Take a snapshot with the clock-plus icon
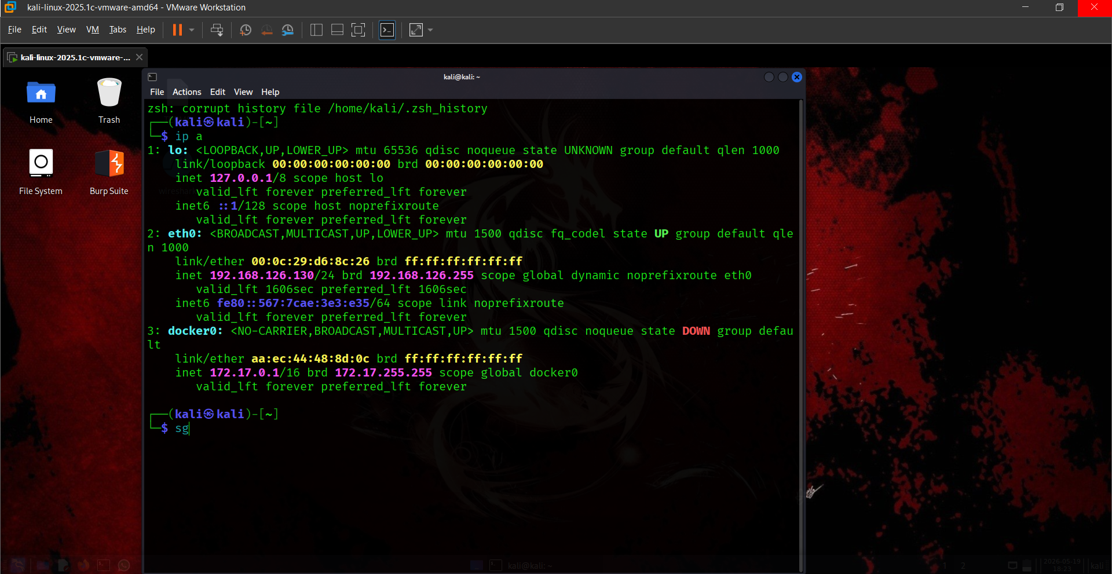Viewport: 1112px width, 574px height. (246, 30)
